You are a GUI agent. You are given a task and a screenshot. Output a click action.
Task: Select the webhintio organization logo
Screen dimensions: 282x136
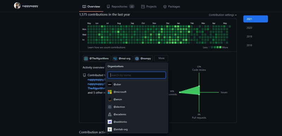click(110, 122)
